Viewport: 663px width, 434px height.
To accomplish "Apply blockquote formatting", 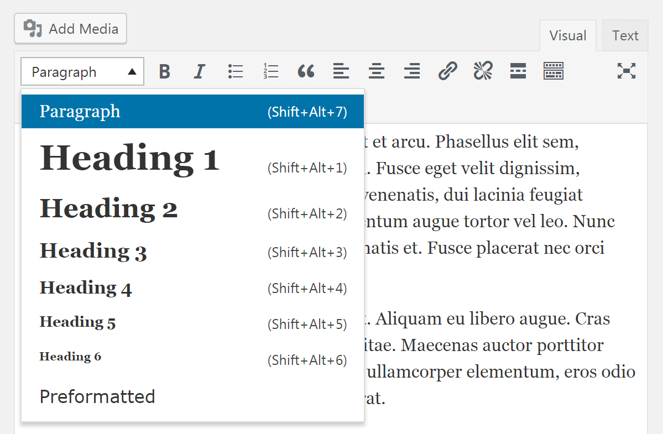I will [306, 71].
